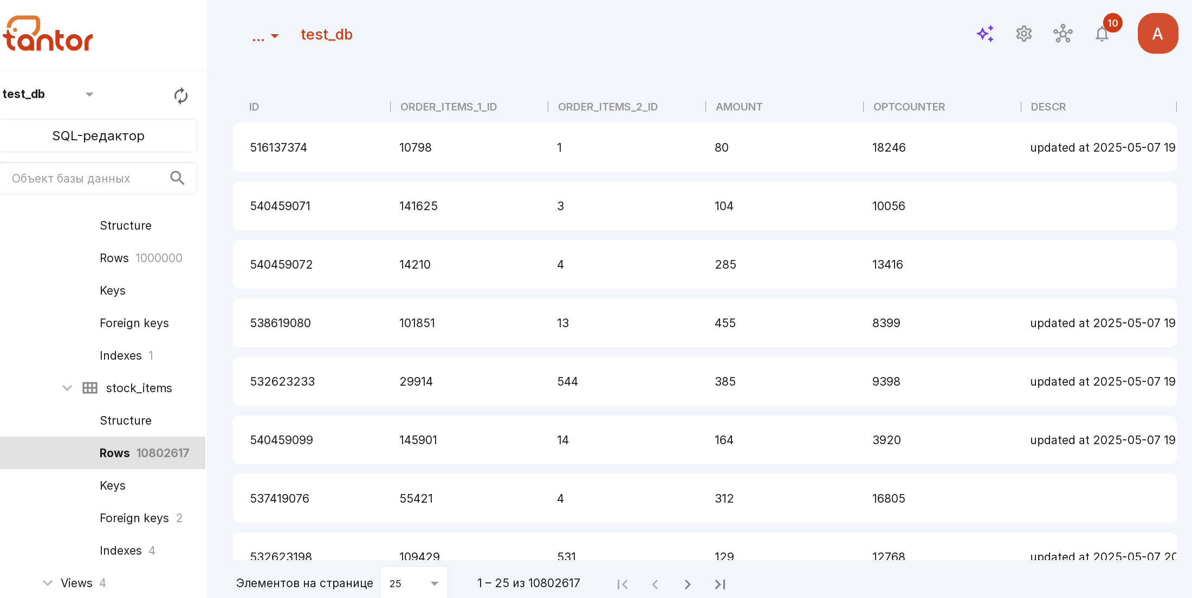This screenshot has height=598, width=1192.
Task: Focus the Объект базы данных search field
Action: coord(98,178)
